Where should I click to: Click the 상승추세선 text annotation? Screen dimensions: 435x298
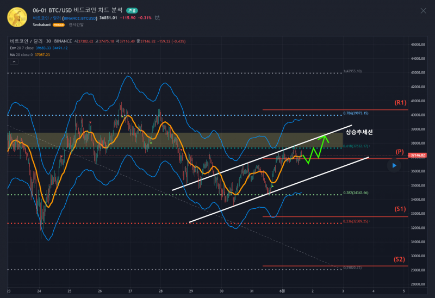click(359, 132)
